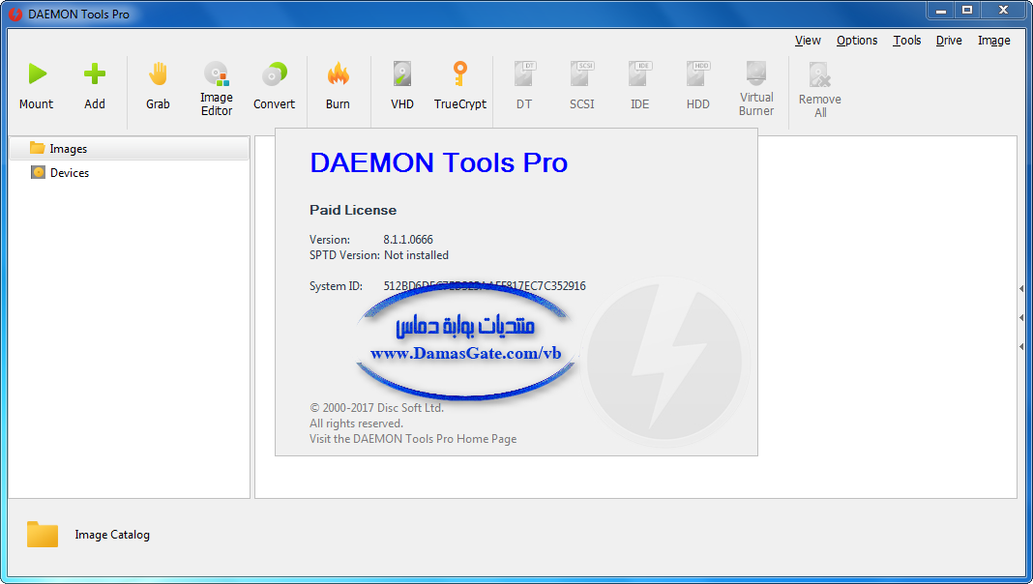Click the bottom collapse arrow on right edge
Image resolution: width=1033 pixels, height=584 pixels.
[1021, 346]
